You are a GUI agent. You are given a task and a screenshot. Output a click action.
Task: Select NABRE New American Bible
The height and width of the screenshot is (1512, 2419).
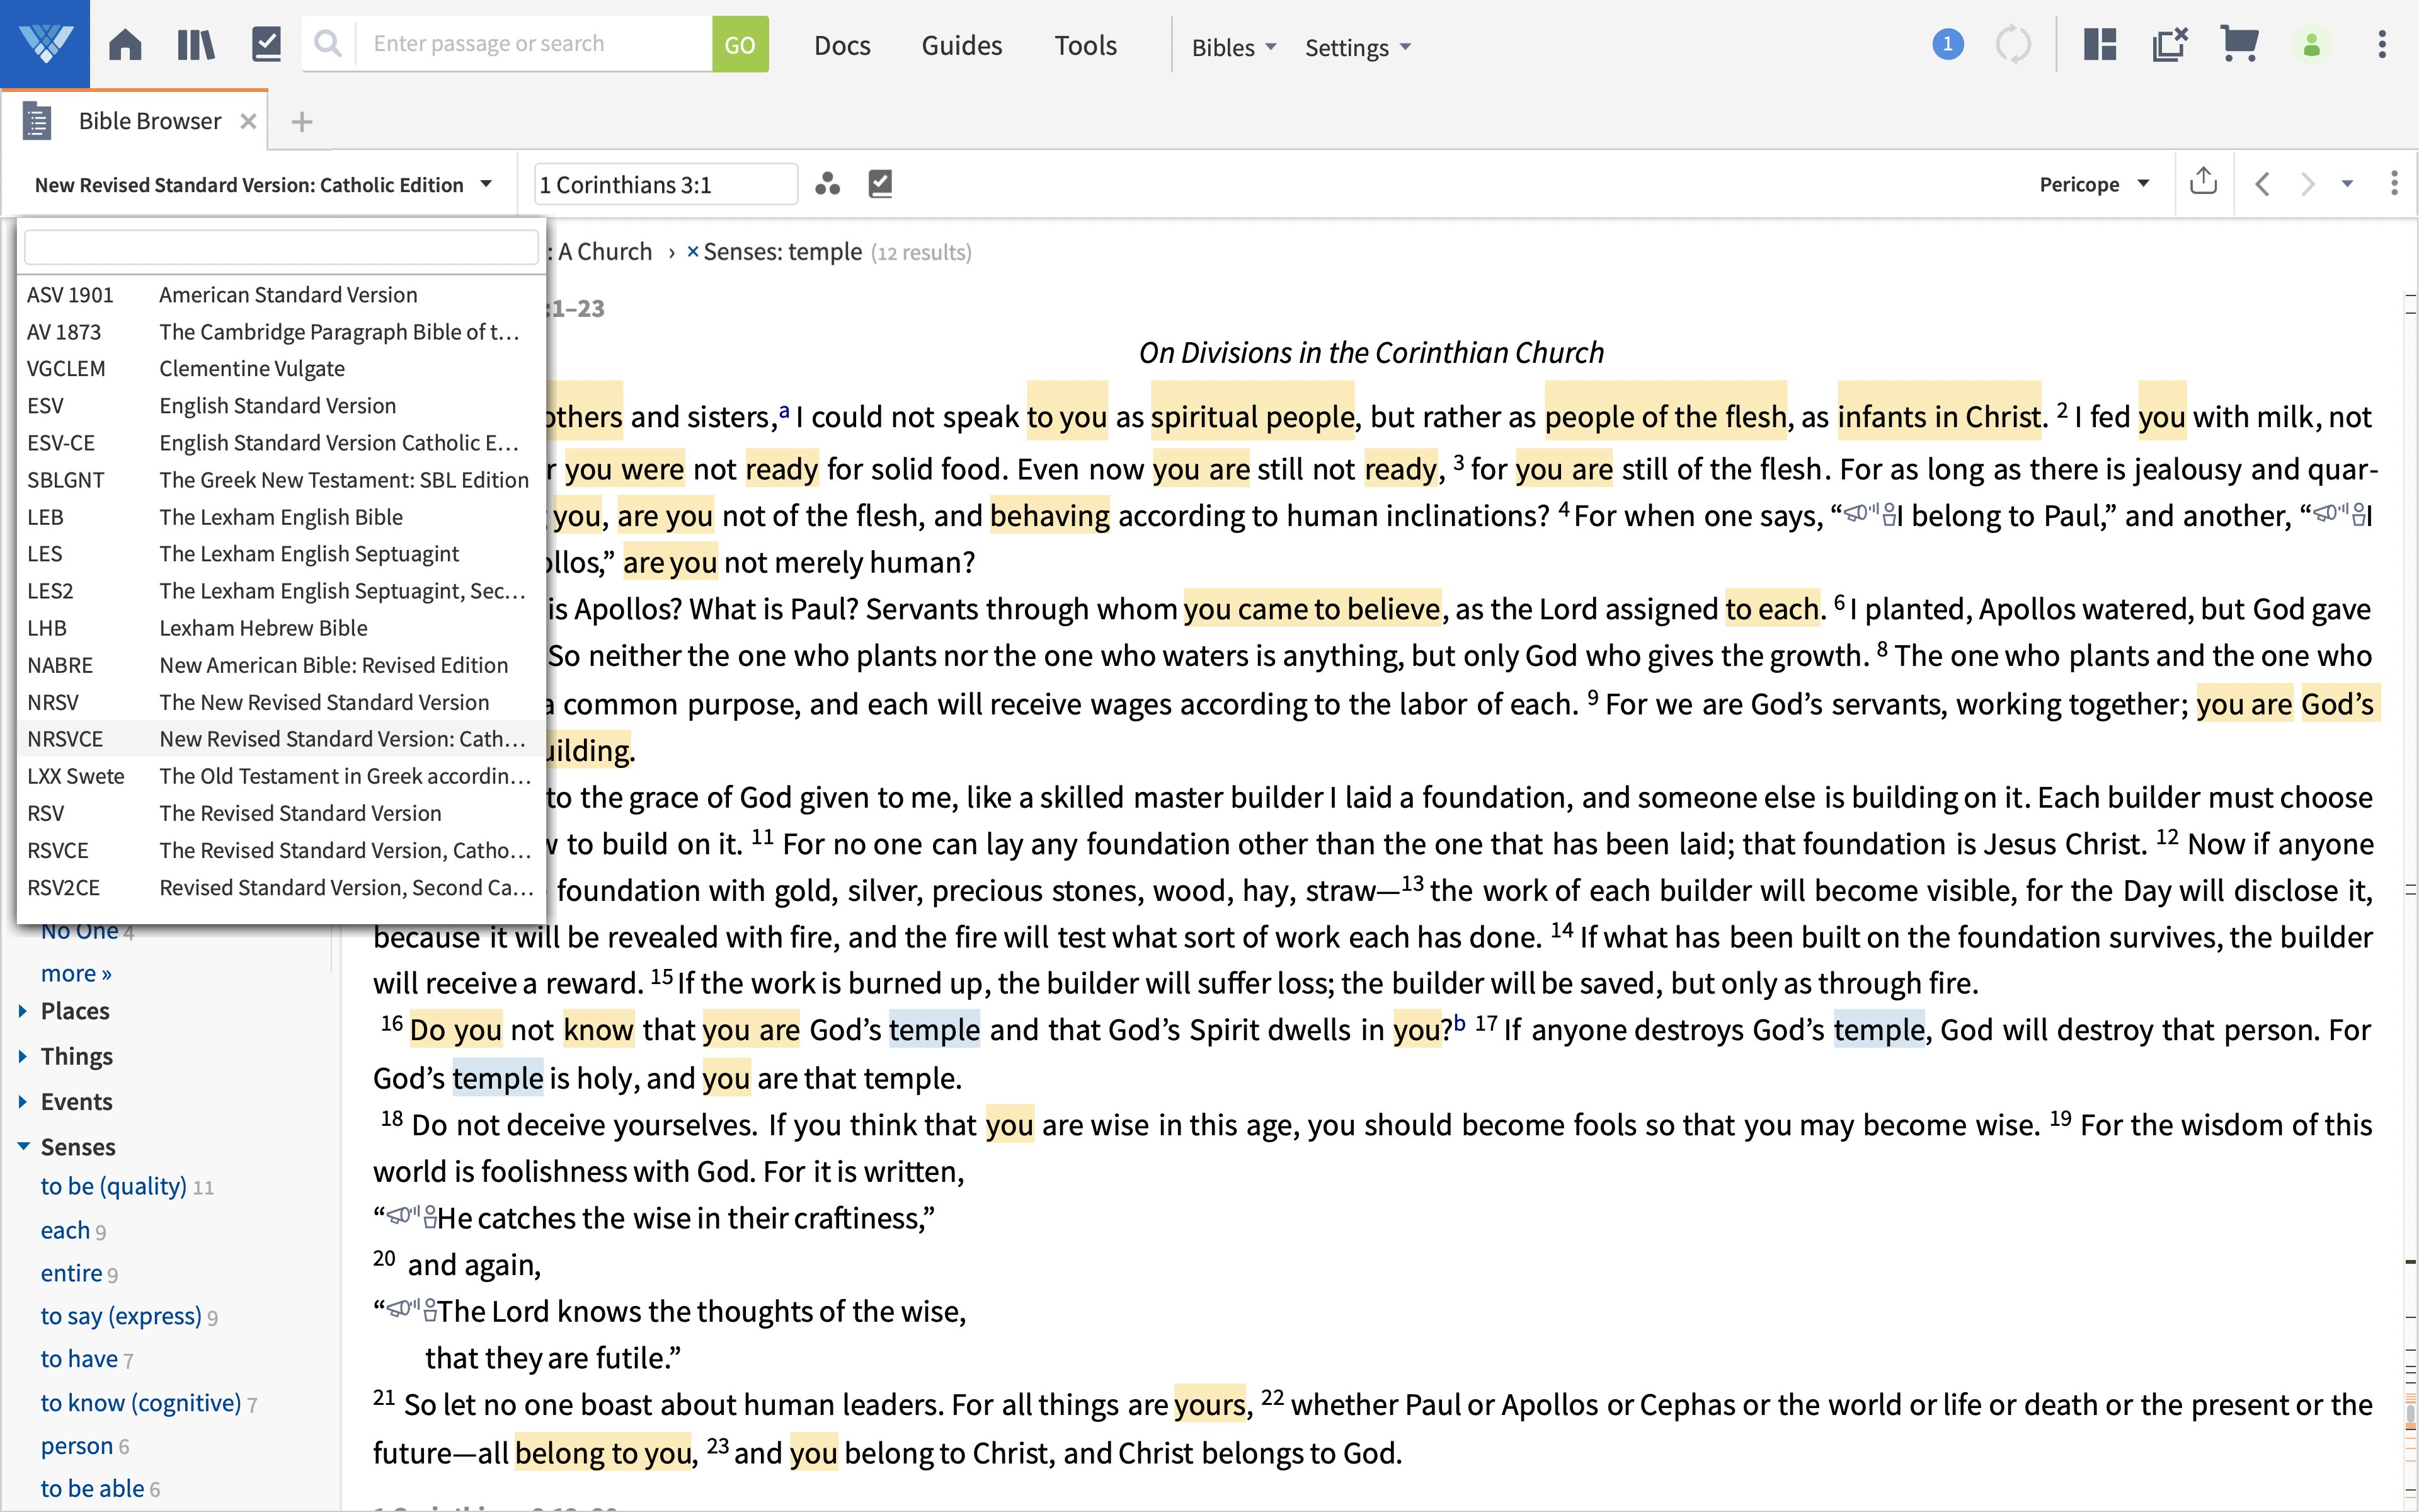(281, 665)
